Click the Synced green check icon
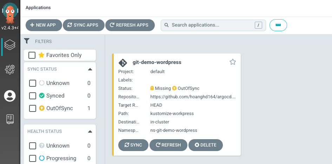Screen dimensions: 332x164 pos(42,95)
